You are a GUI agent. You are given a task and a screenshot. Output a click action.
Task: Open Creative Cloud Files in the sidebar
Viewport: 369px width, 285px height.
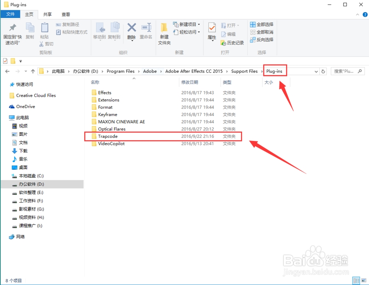point(36,95)
